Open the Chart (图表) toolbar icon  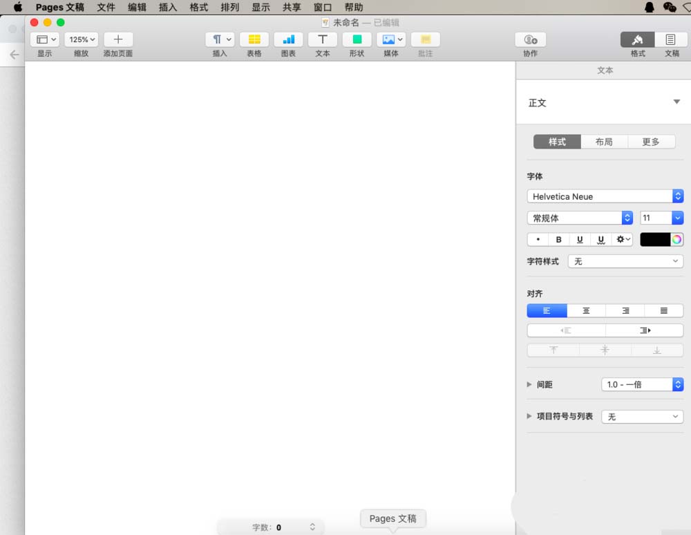(x=288, y=39)
